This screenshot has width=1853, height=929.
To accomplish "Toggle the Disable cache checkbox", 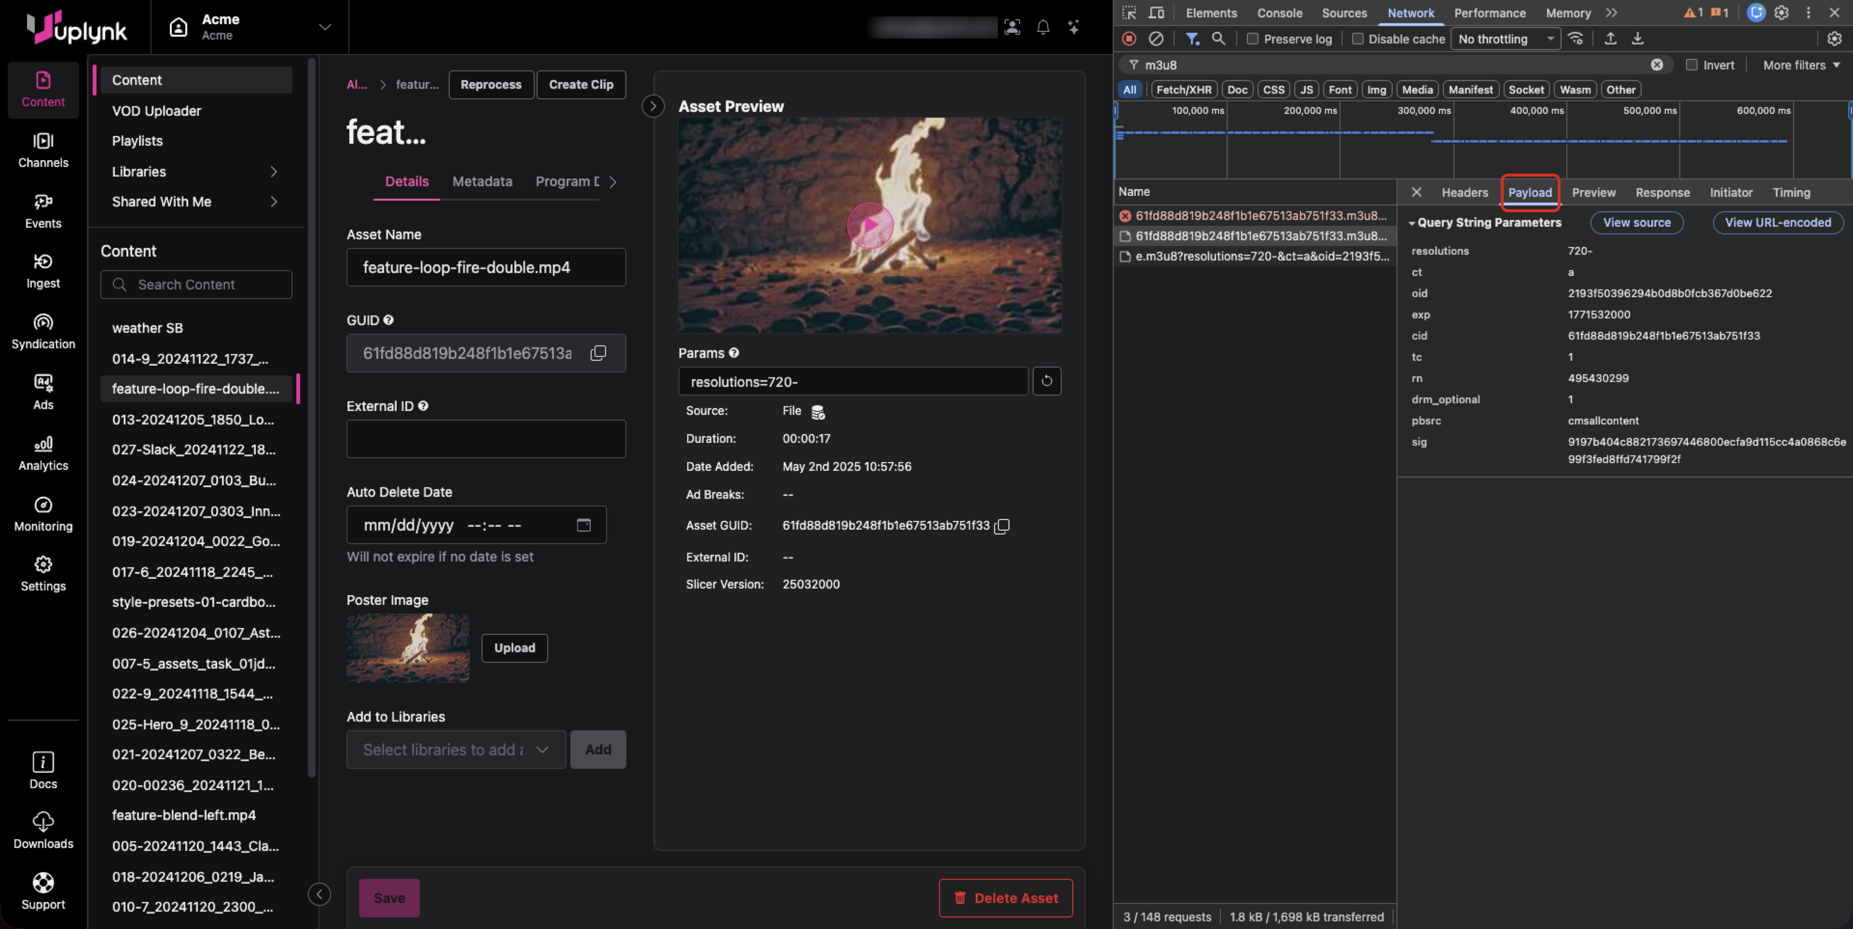I will (1357, 39).
